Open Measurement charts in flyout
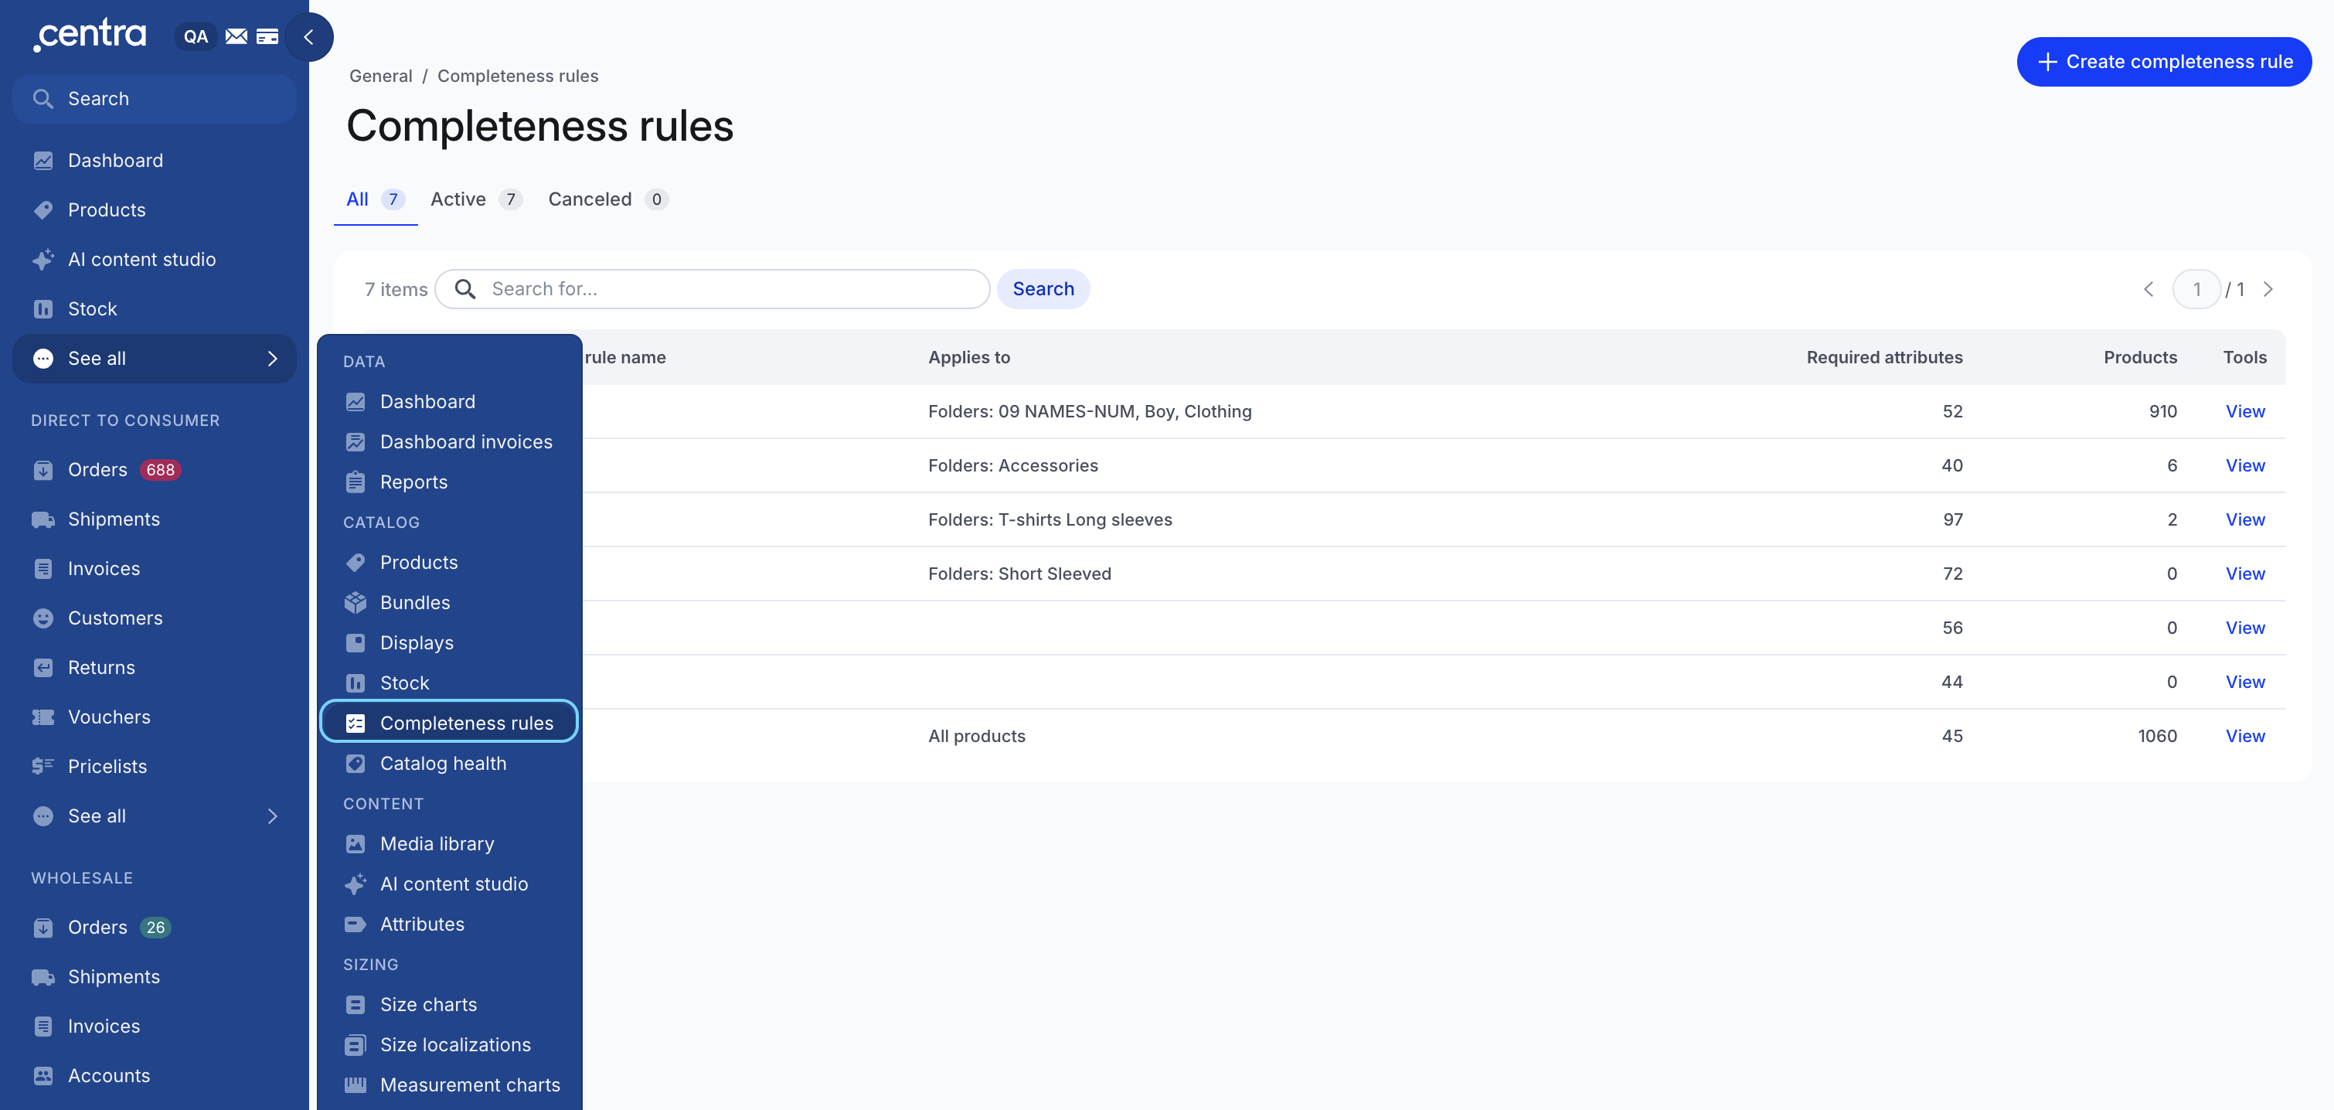Screen dimensions: 2334x1110 [449, 1084]
